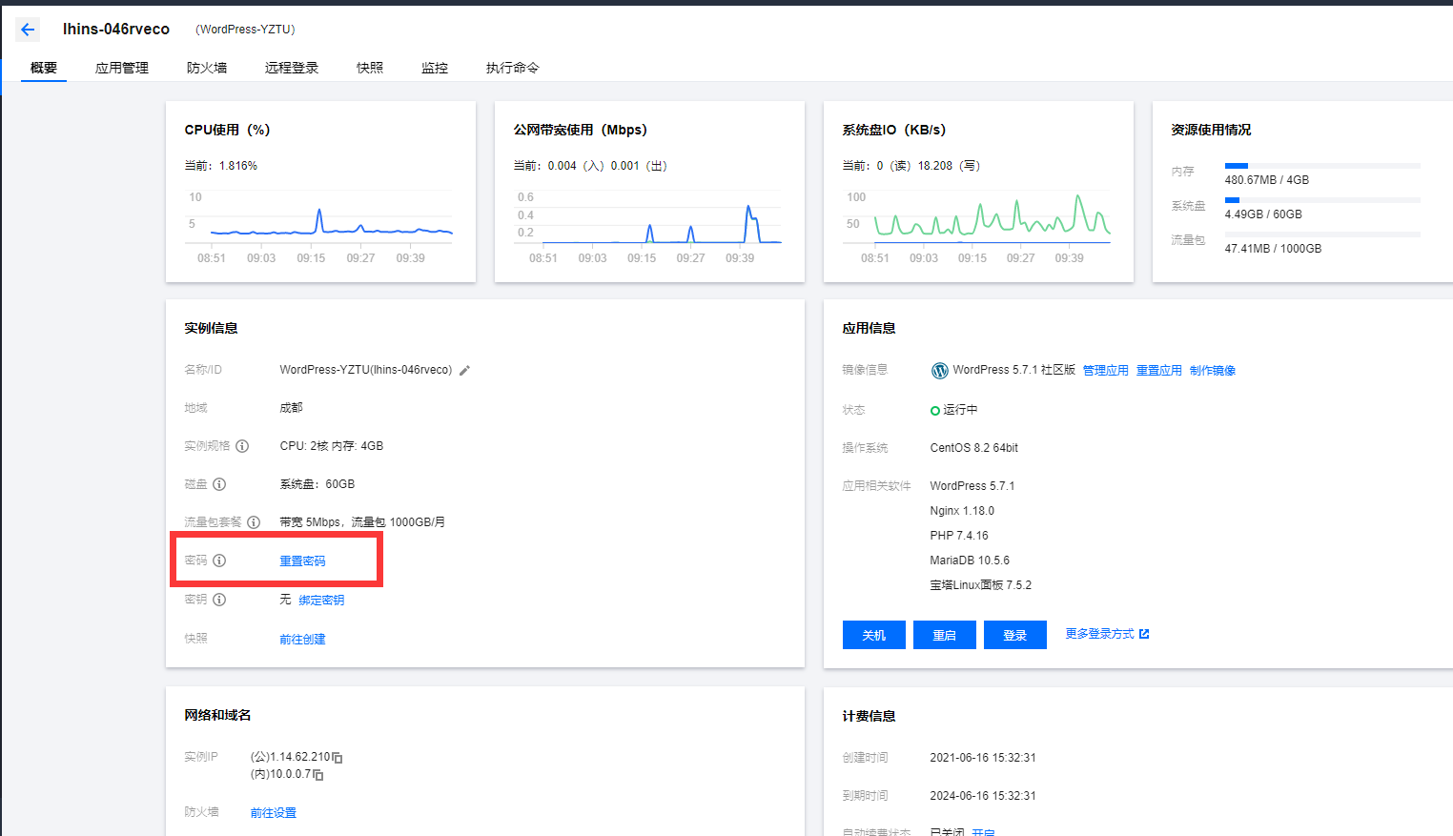
Task: Click the 绑定密钥 link
Action: point(321,601)
